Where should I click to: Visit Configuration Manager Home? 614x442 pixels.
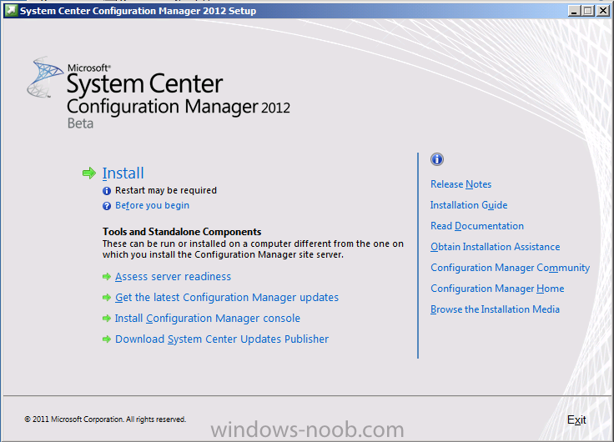497,289
